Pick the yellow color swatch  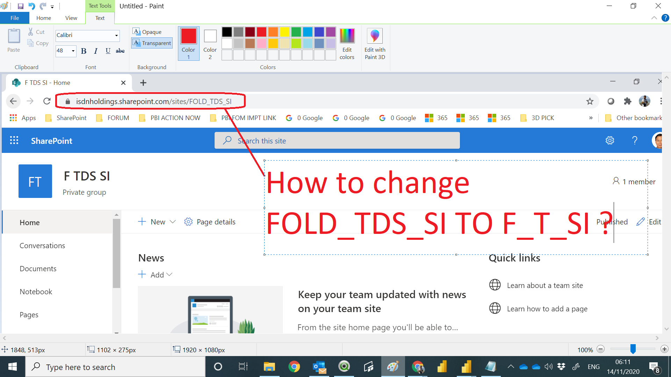pos(284,32)
